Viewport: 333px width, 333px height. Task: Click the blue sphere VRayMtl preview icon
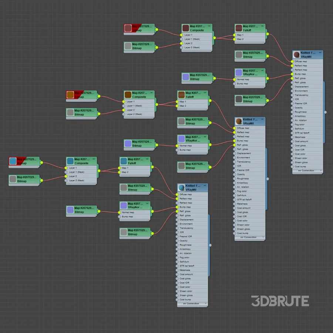(181, 188)
